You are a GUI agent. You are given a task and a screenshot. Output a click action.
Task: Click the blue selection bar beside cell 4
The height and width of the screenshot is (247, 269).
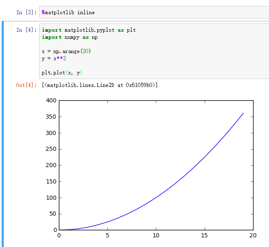[x=3, y=134]
